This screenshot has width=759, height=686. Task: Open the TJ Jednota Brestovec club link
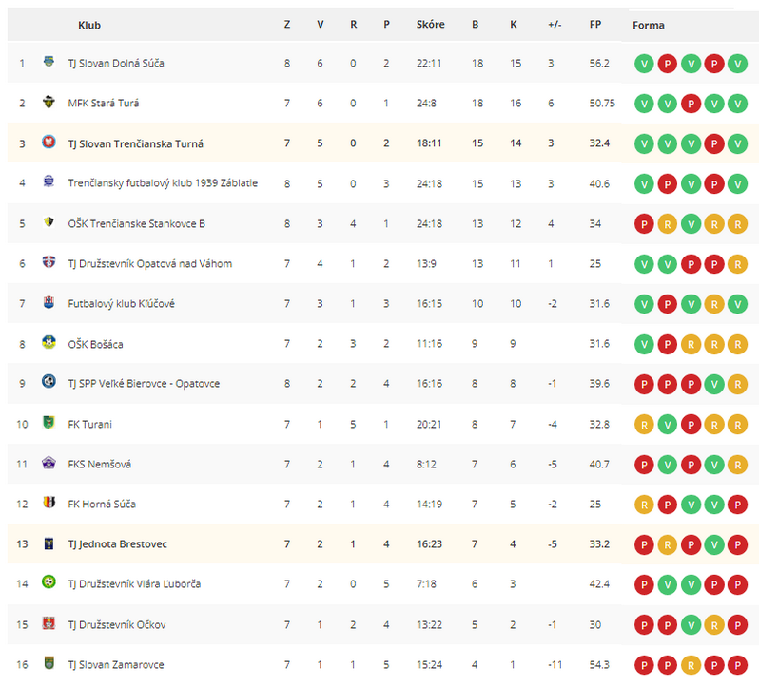118,544
